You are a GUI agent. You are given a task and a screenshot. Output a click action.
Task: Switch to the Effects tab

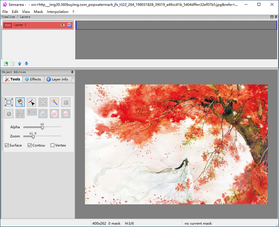tap(33, 79)
